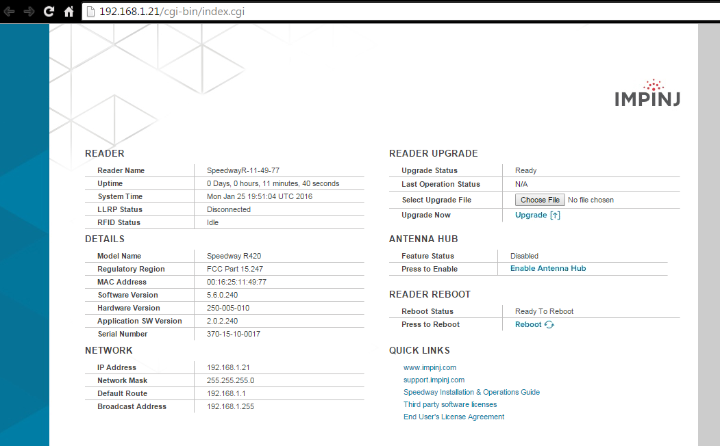Reload the page with the refresh icon
The image size is (720, 446).
click(49, 12)
